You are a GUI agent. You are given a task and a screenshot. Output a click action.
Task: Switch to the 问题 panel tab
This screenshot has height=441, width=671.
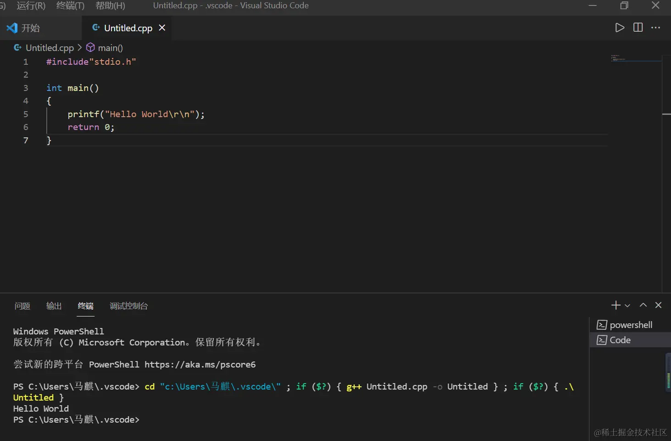point(22,306)
